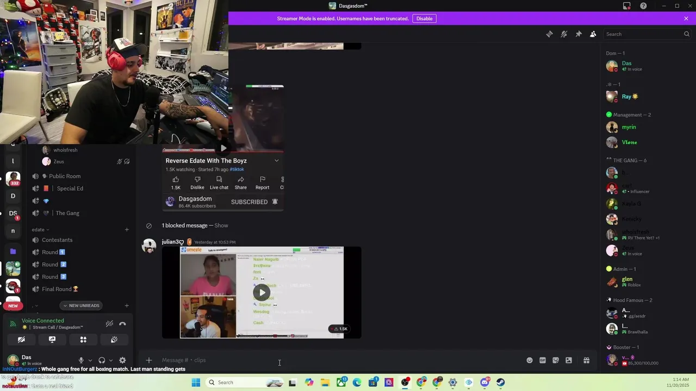Open the Threads icon in channel header
This screenshot has width=696, height=391.
(x=549, y=34)
